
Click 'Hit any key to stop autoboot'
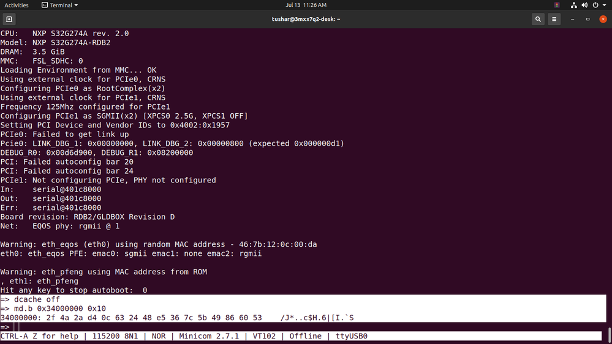pyautogui.click(x=74, y=290)
